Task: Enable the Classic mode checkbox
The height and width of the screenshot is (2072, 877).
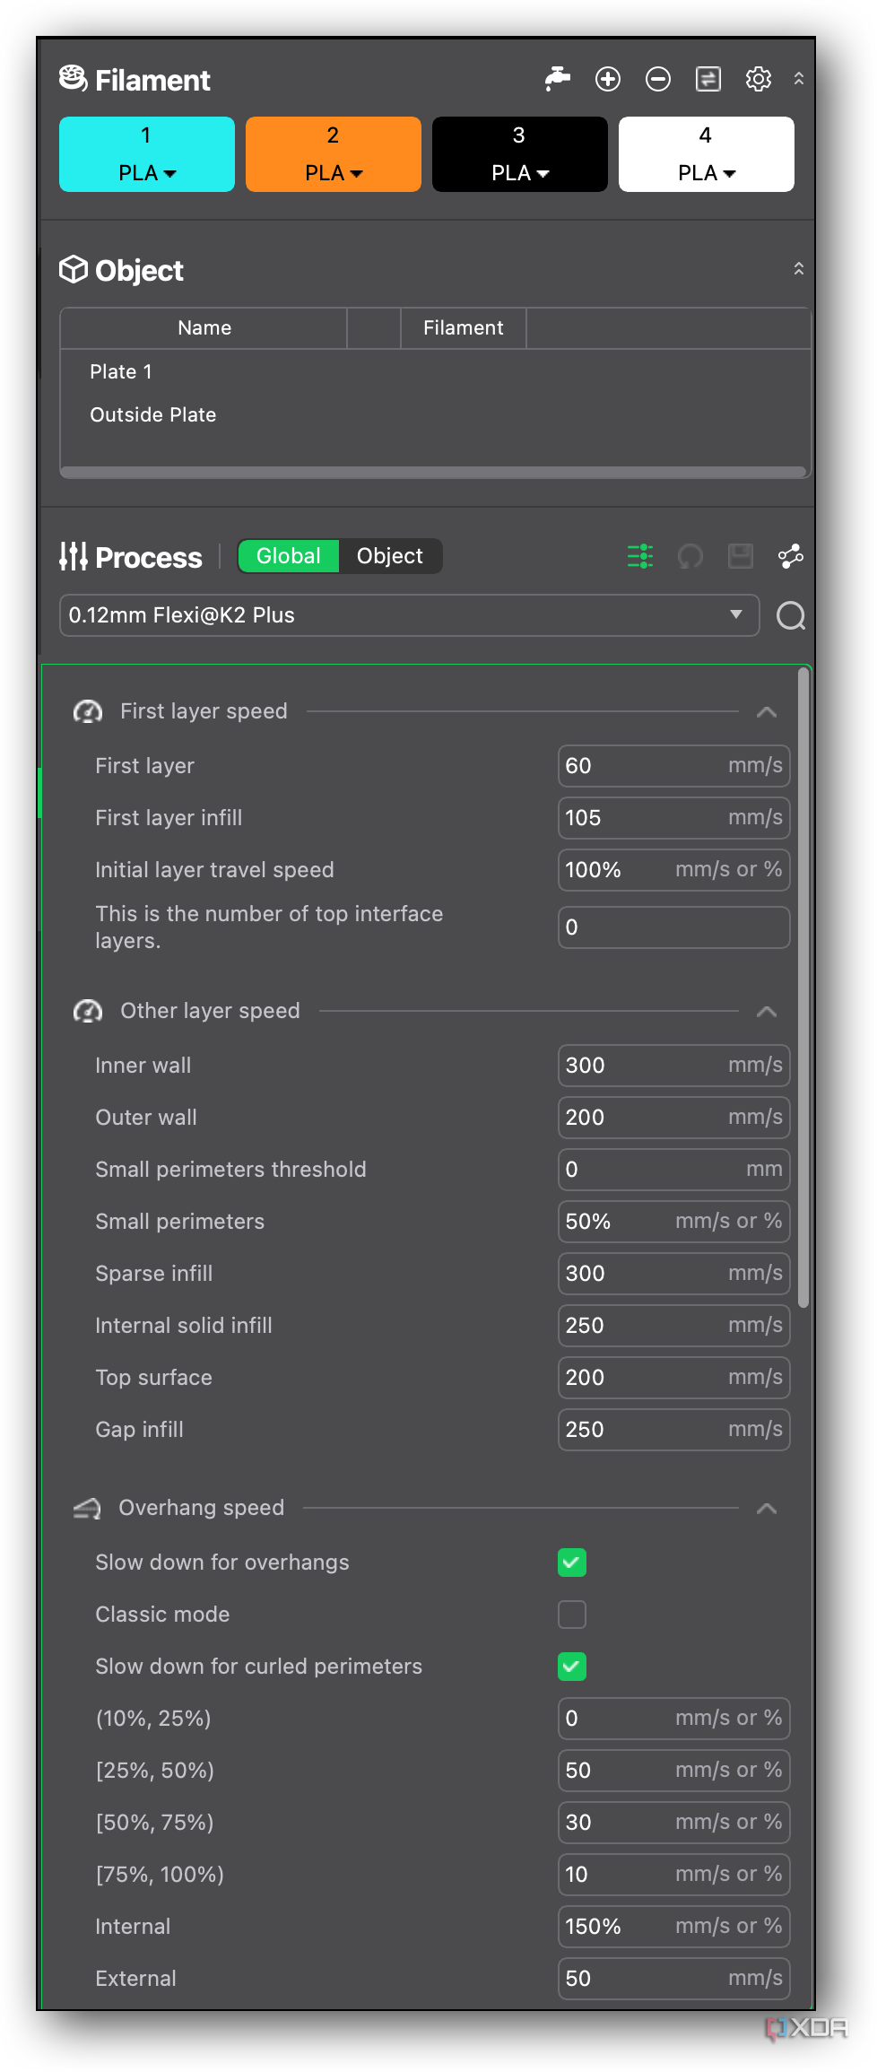Action: click(x=572, y=1615)
